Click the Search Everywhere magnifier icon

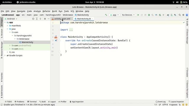pos(180,15)
